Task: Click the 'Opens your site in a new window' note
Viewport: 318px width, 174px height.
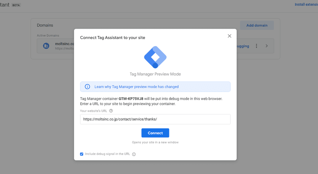Action: 155,142
